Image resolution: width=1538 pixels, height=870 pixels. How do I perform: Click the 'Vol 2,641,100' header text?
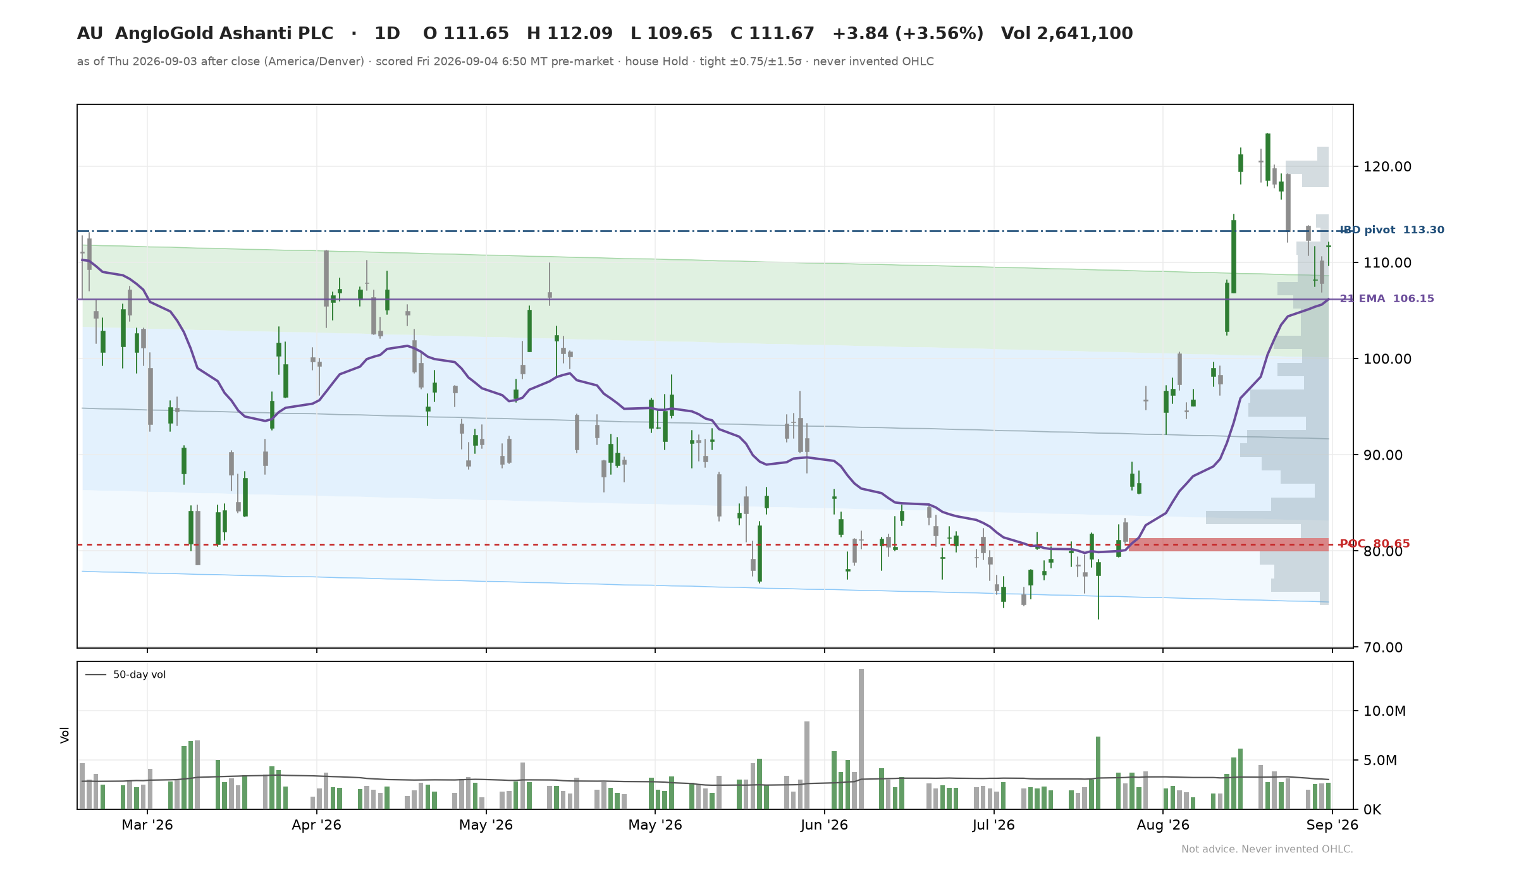tap(1067, 34)
